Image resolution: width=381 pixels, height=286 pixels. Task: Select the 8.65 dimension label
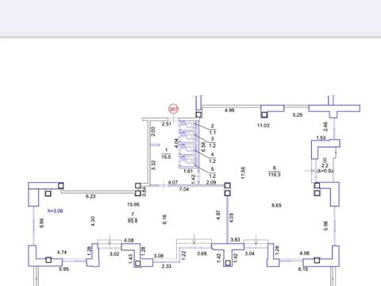coord(276,205)
